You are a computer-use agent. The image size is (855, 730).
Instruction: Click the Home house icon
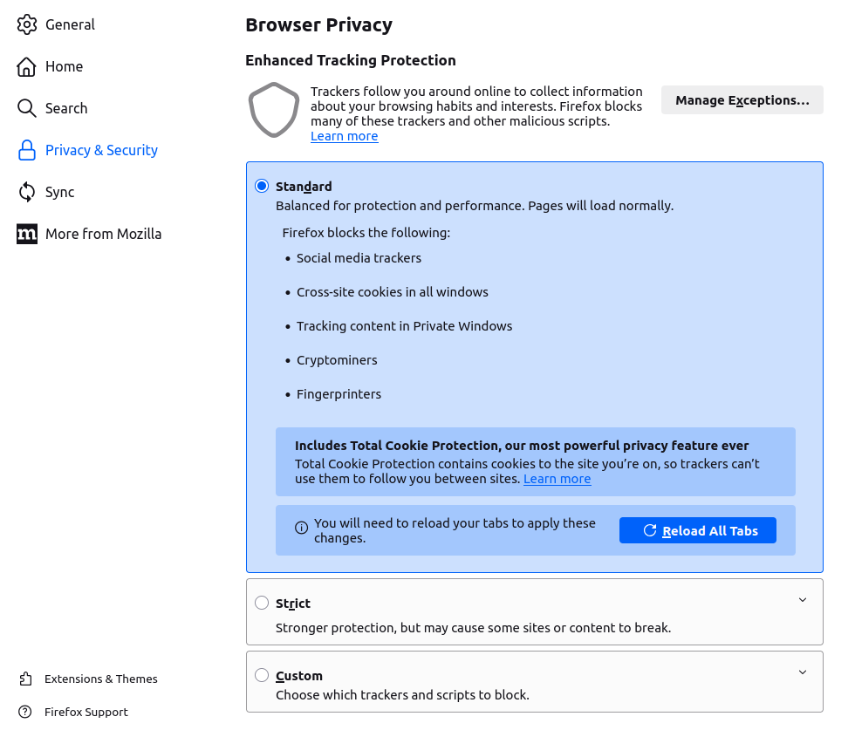coord(27,66)
